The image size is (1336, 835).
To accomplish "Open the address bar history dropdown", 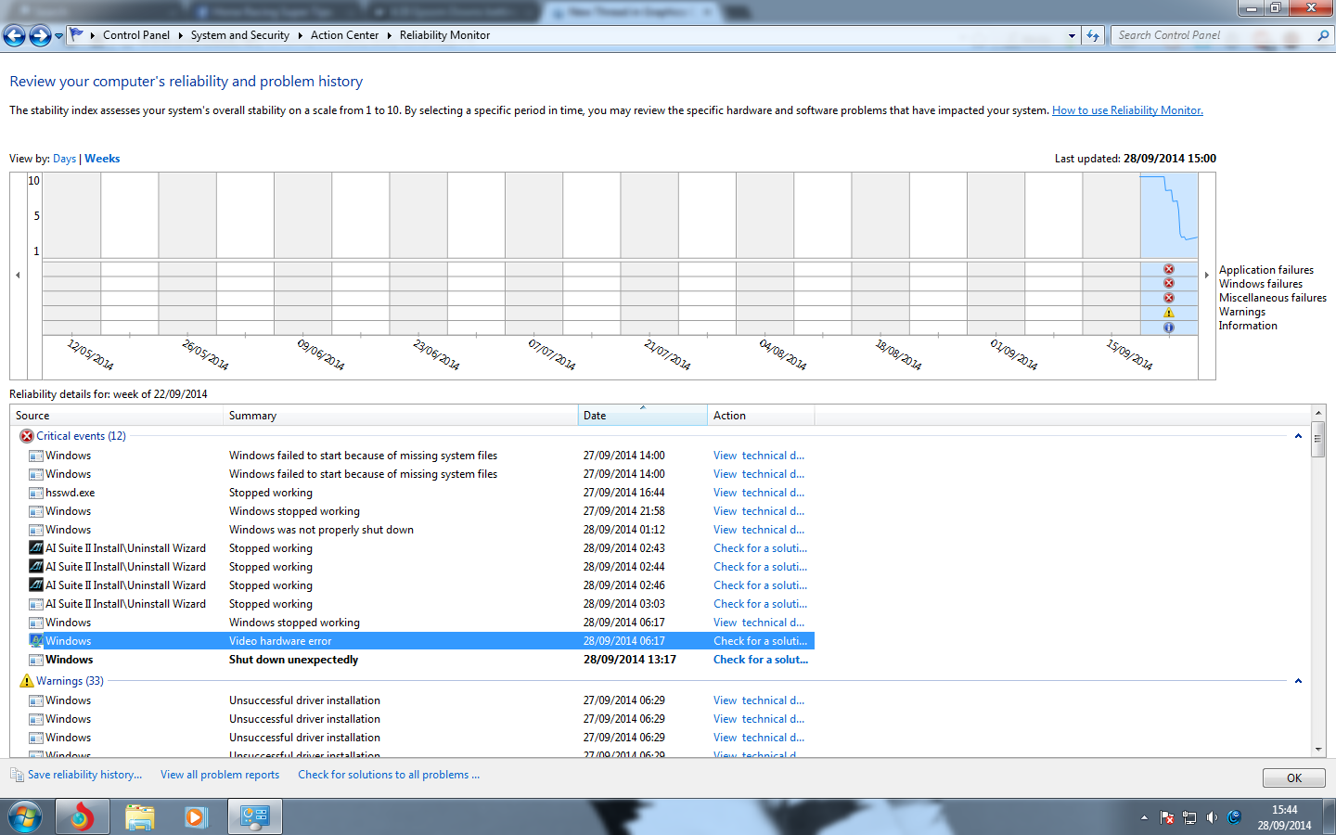I will click(1072, 36).
